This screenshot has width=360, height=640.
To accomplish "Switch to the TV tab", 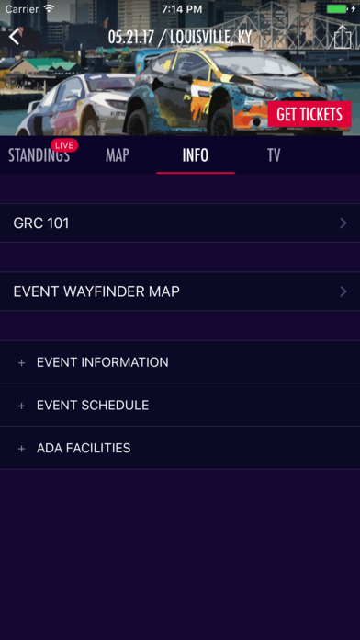I will tap(274, 155).
